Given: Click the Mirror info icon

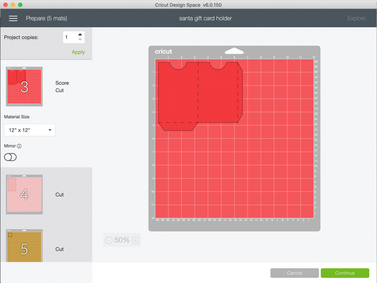Looking at the screenshot, I should point(19,146).
